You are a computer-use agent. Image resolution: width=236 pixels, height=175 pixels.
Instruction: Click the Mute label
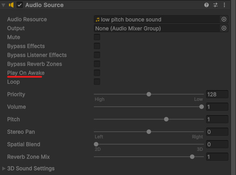[13, 37]
